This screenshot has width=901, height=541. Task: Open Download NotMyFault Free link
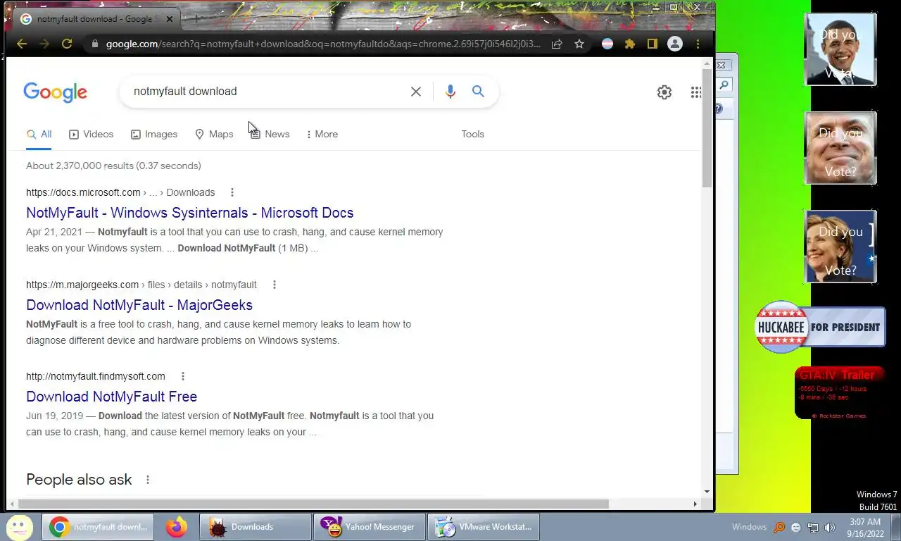(111, 397)
